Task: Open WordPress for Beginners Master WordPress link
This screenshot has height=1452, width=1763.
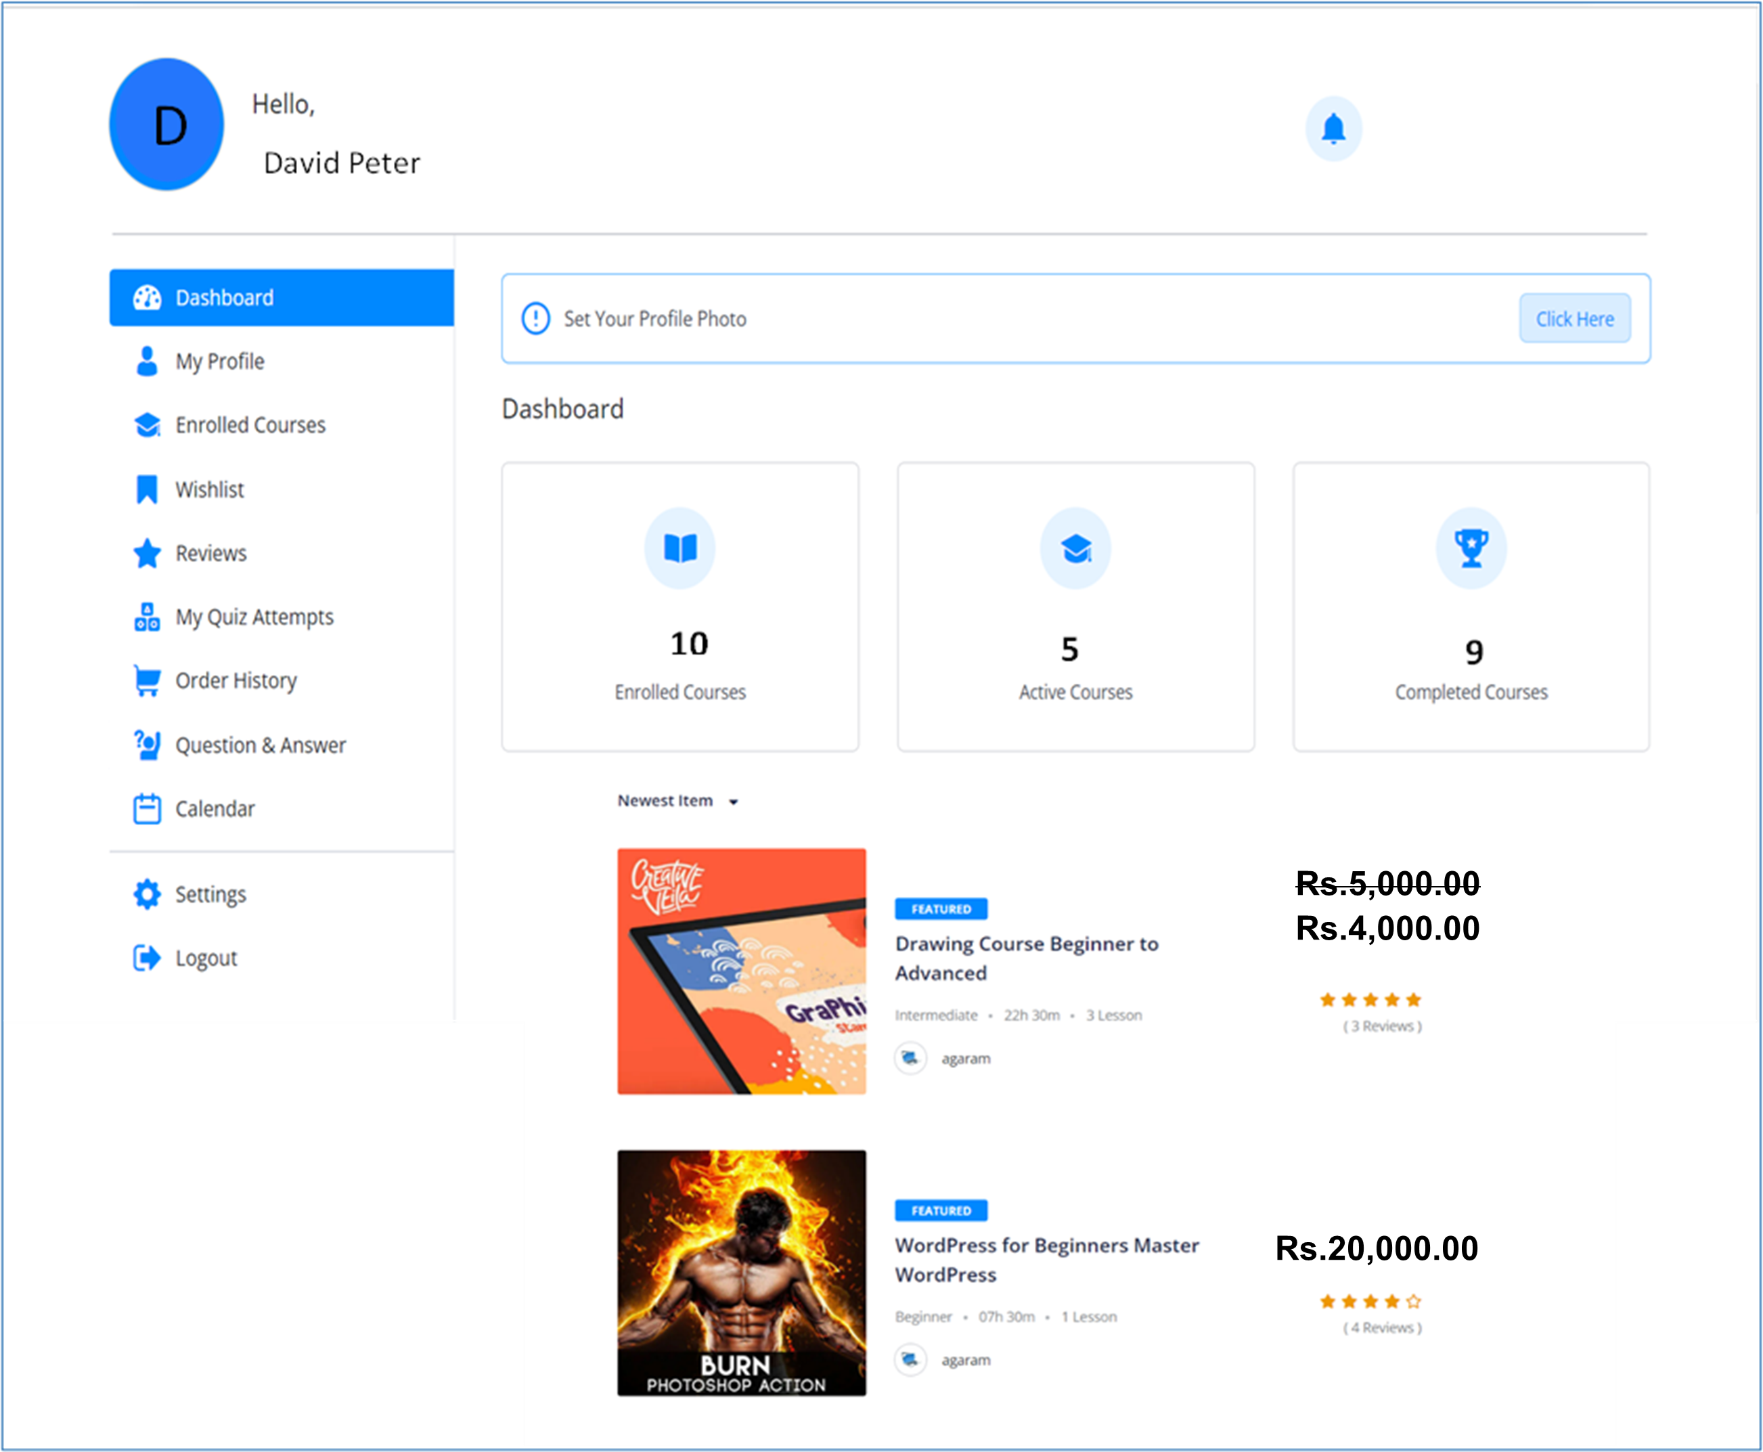Action: pos(1046,1260)
